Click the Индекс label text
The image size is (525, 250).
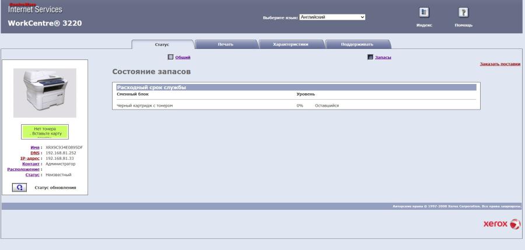(x=424, y=26)
